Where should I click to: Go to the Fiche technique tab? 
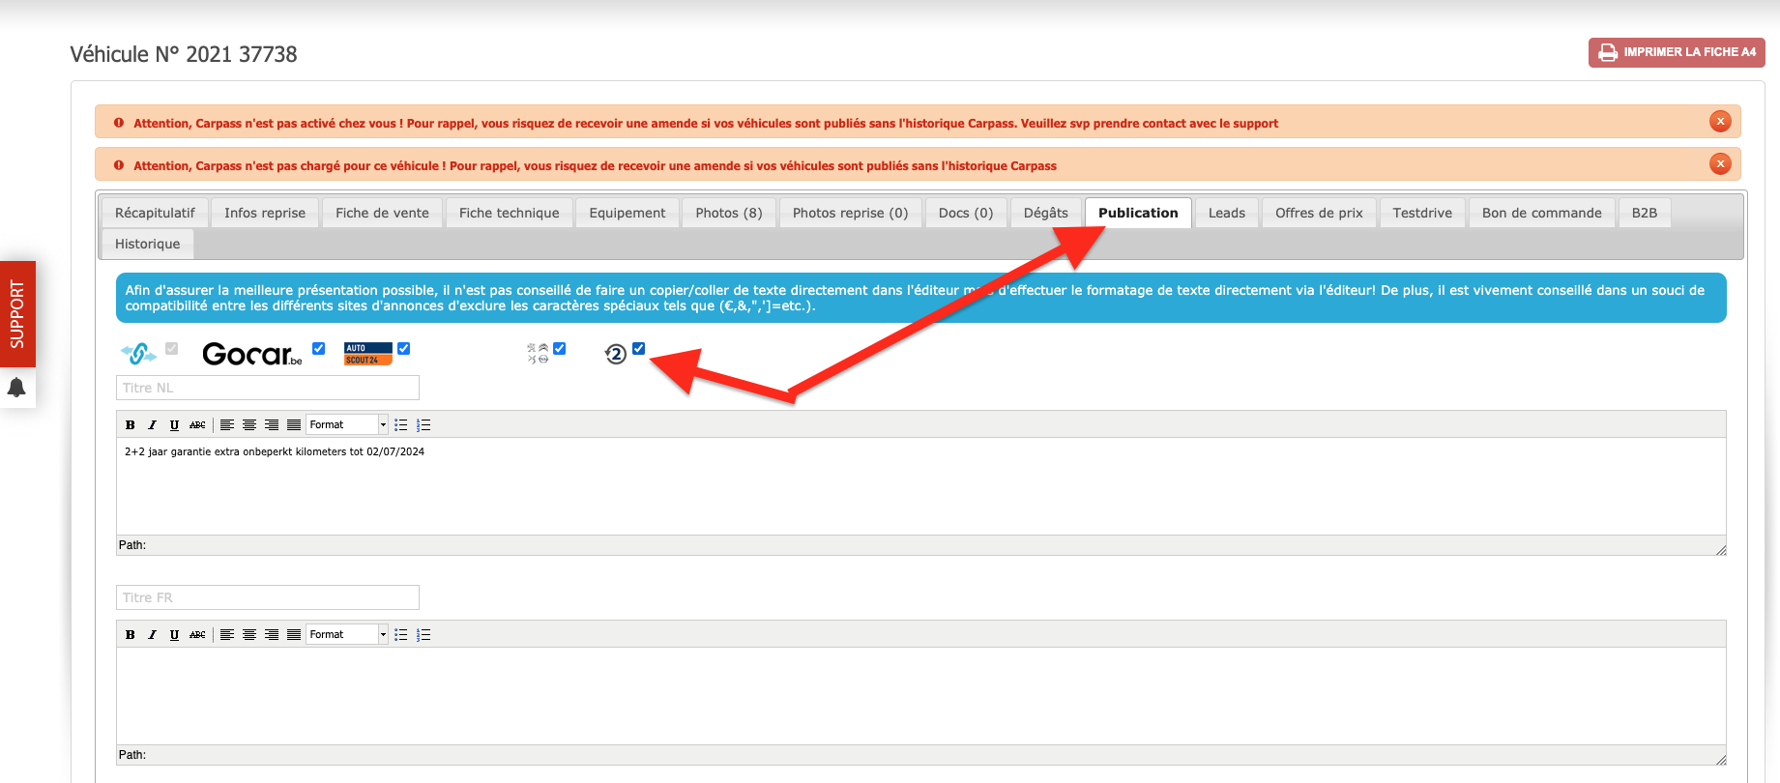[x=510, y=213]
